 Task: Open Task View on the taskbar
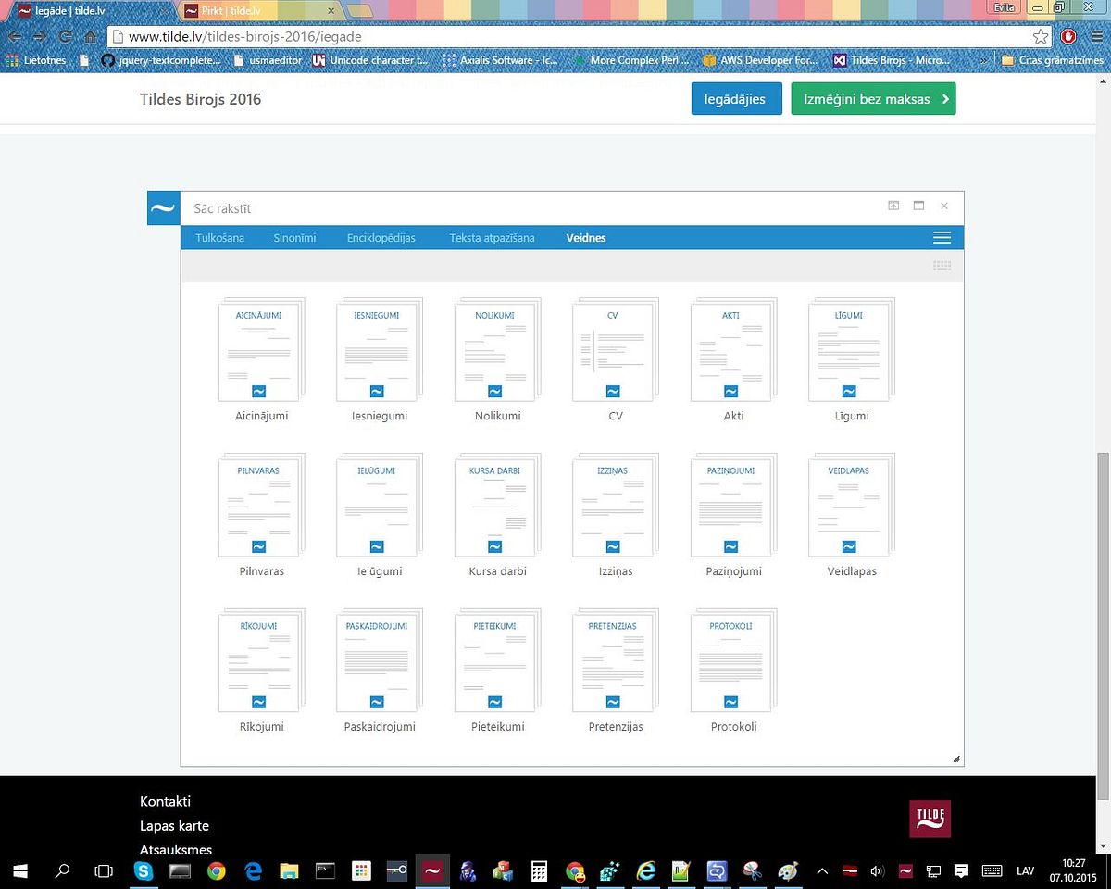pos(104,870)
